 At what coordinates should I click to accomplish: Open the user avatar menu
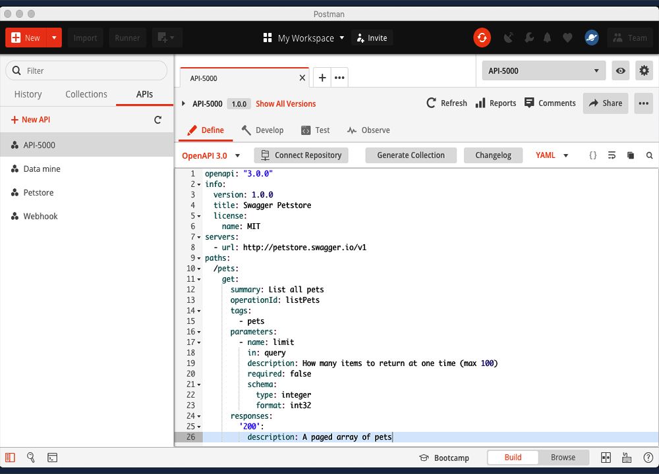(x=591, y=38)
